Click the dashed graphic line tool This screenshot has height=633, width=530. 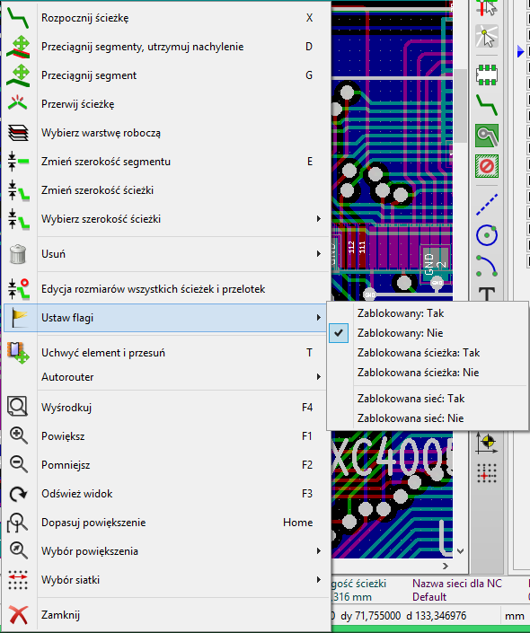tap(486, 205)
